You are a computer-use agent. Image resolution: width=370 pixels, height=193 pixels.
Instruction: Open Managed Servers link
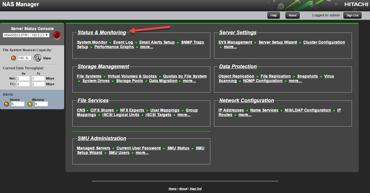(94, 148)
